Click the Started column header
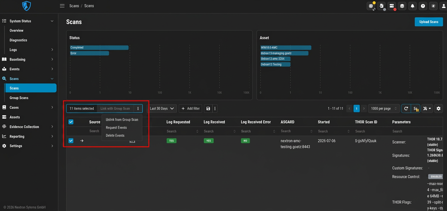447x211 pixels. [324, 122]
